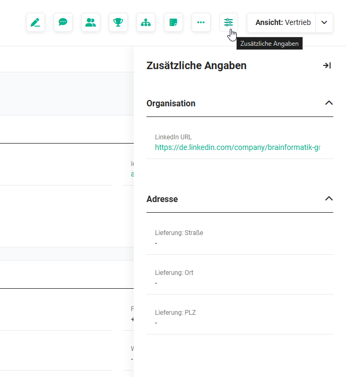Click the trophy icon

pyautogui.click(x=118, y=22)
